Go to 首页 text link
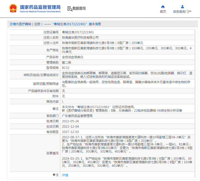This screenshot has height=181, width=200. click(x=163, y=12)
